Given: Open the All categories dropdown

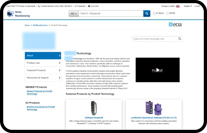Looking at the screenshot, I should coord(73,13).
